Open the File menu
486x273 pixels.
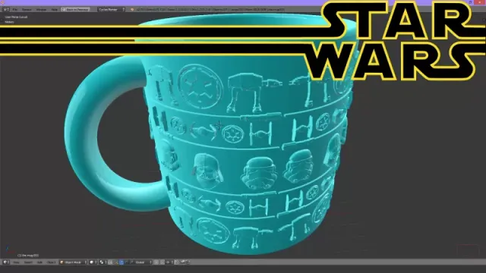point(15,10)
